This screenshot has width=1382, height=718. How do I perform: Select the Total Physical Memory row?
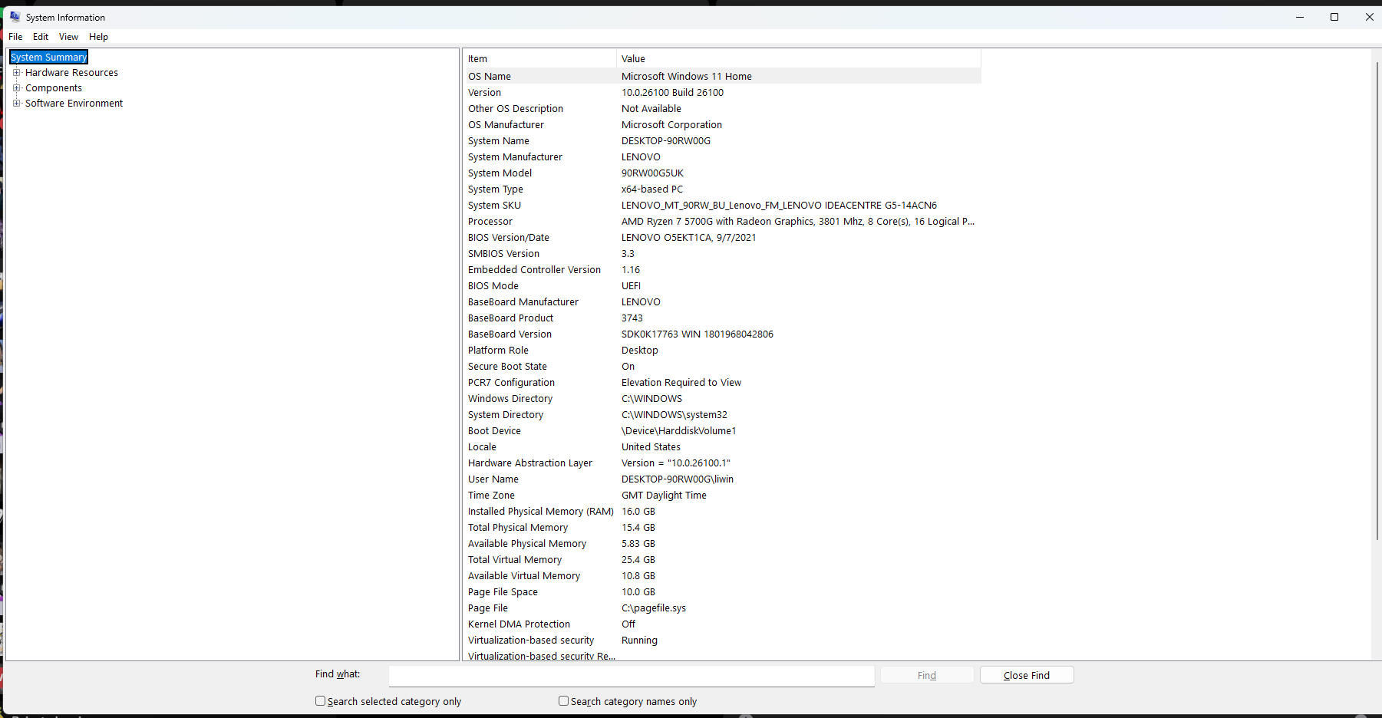click(x=724, y=528)
